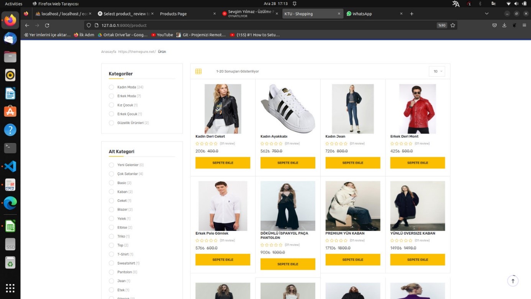Viewport: 531px width, 299px height.
Task: Go back with browser back arrow
Action: tap(27, 25)
